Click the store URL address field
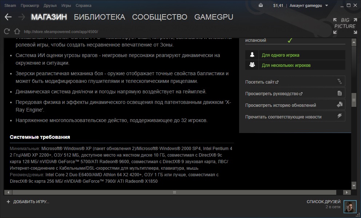 point(61,32)
